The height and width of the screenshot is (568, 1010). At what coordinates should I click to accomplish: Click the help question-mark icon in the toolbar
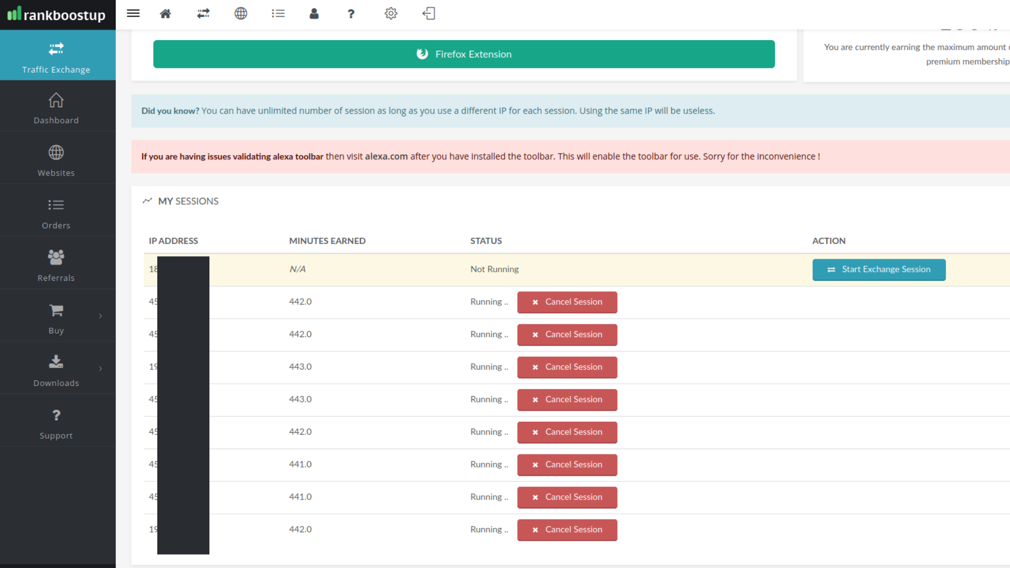click(351, 14)
